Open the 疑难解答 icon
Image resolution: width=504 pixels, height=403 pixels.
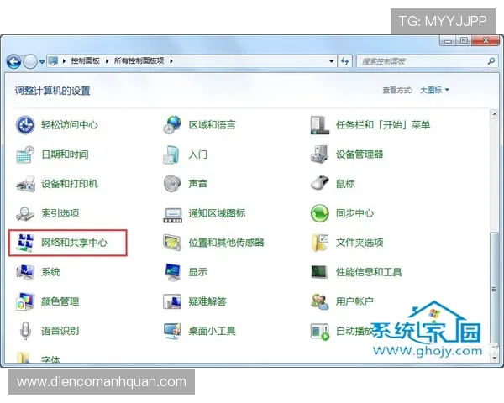pyautogui.click(x=172, y=301)
